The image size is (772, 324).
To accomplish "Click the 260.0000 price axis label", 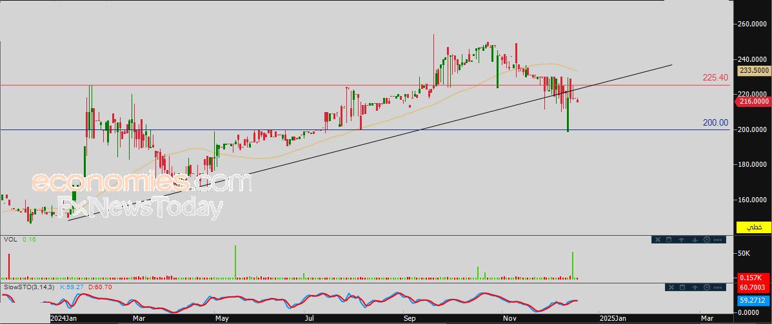I will [x=753, y=24].
